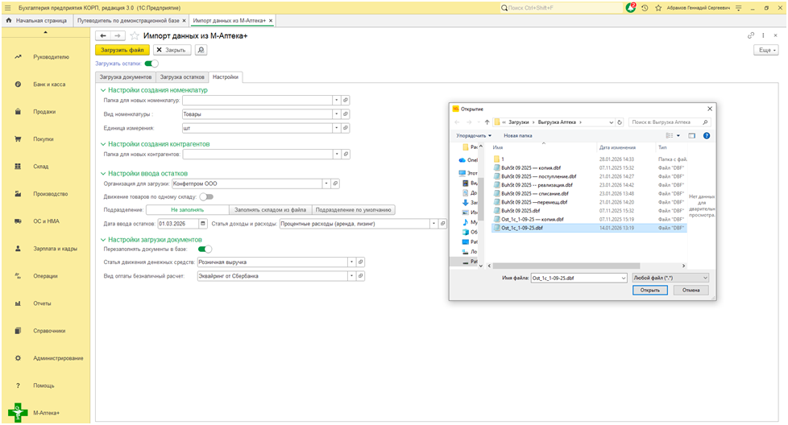788x425 pixels.
Task: Add page to favorites with star icon
Action: [x=135, y=36]
